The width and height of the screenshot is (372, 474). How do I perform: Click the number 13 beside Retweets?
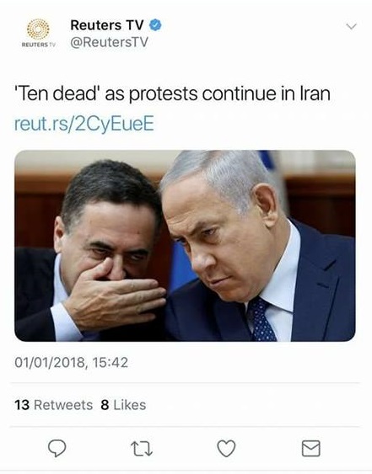click(22, 405)
